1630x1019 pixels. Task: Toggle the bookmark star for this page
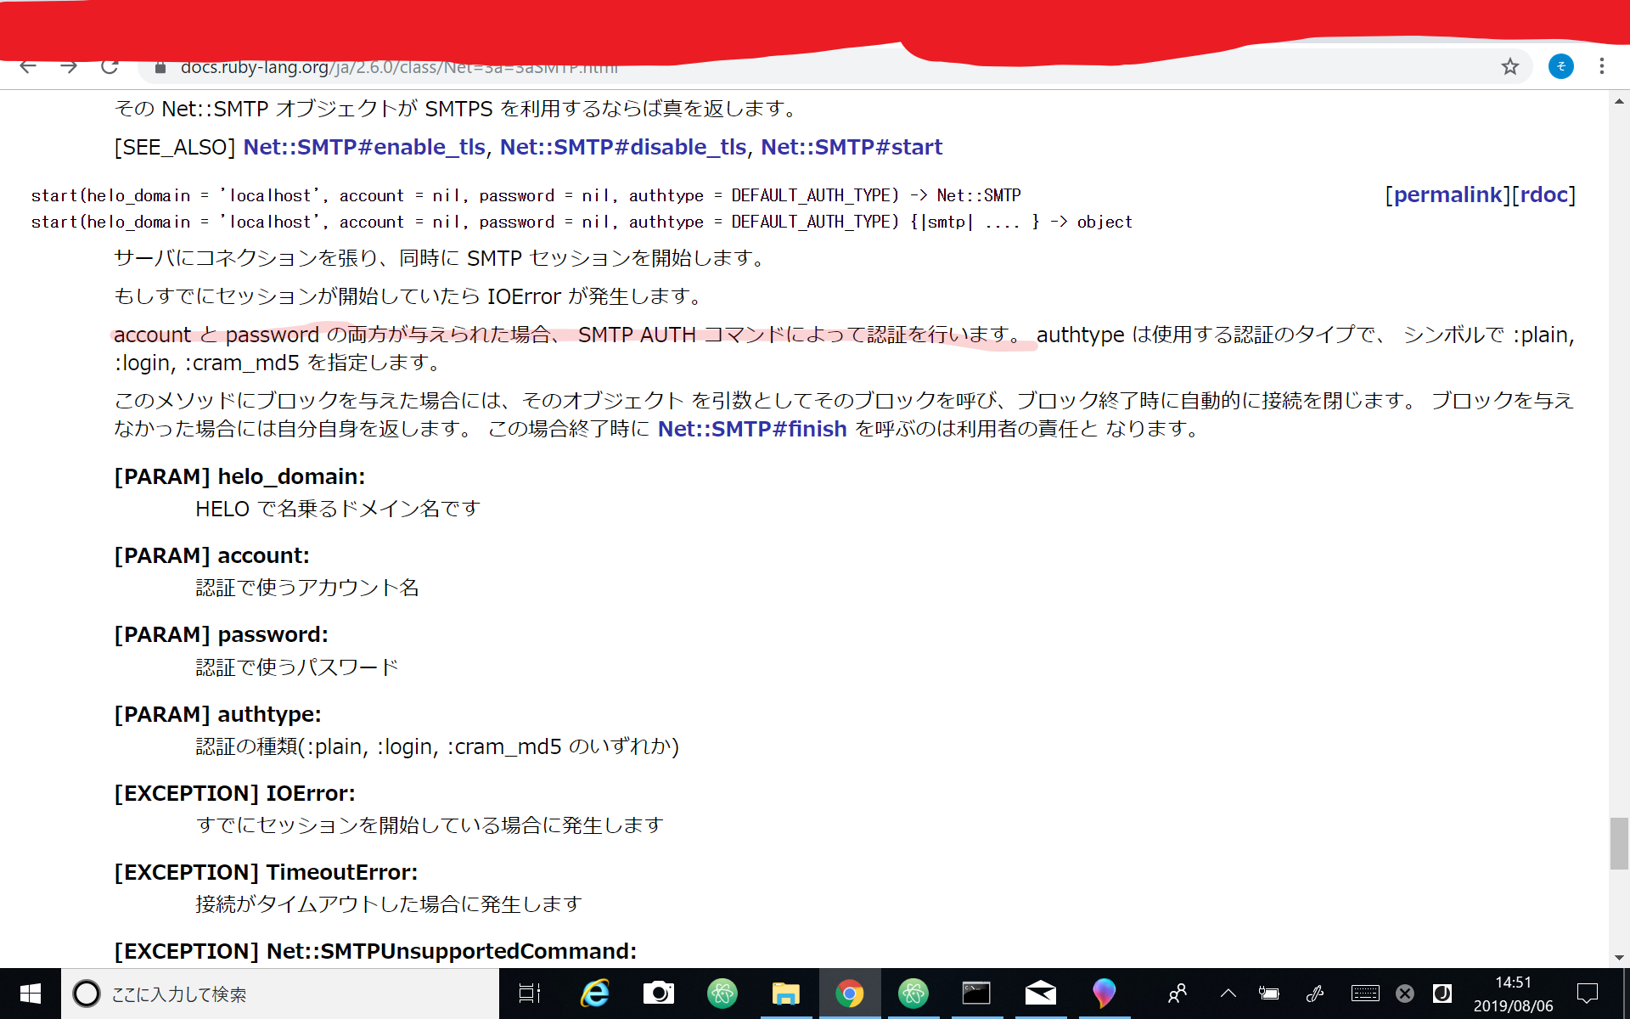1510,66
